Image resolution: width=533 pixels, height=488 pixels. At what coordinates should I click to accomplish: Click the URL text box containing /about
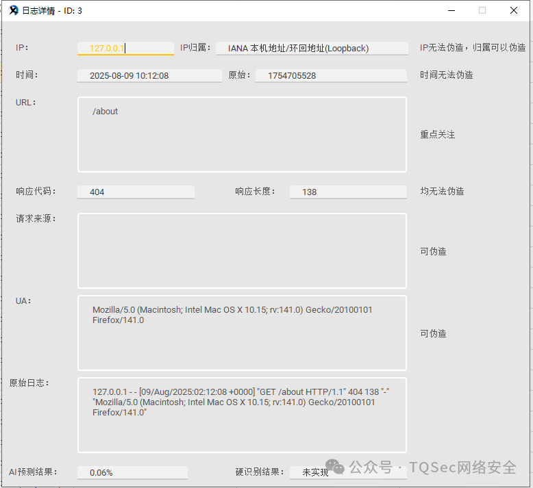242,134
